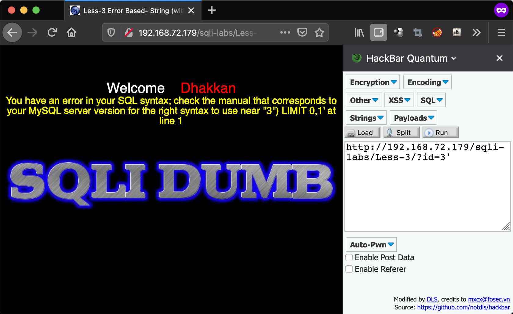Reload the current page
The height and width of the screenshot is (314, 513).
(52, 32)
